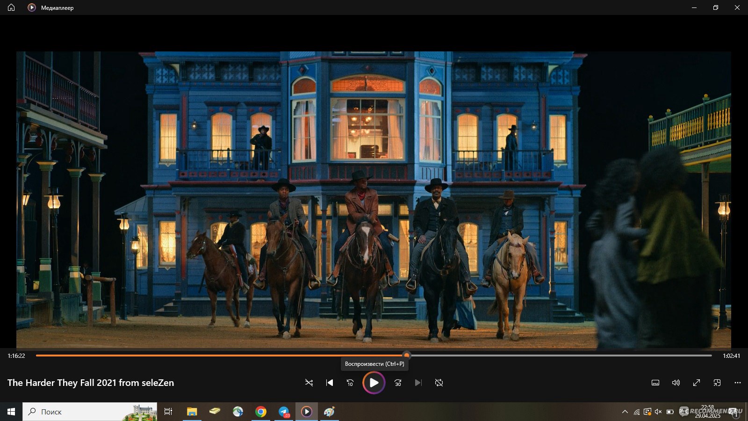The image size is (748, 421).
Task: Open the globe browser icon on taskbar
Action: click(238, 412)
